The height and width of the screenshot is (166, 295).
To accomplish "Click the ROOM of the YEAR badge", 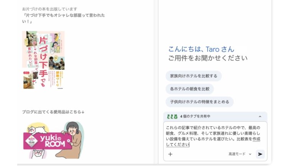I will (x=31, y=141).
